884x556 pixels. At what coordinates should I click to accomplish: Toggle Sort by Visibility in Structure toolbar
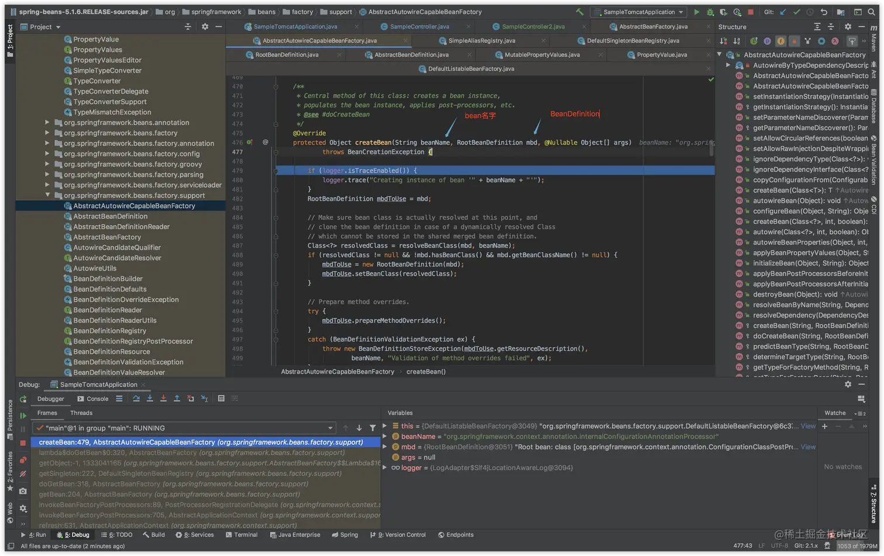pos(723,41)
